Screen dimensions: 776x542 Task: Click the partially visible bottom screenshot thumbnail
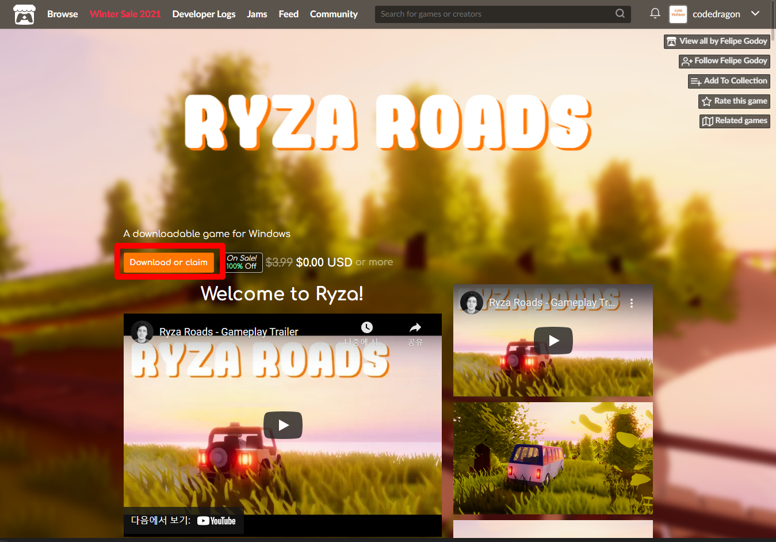tap(553, 529)
